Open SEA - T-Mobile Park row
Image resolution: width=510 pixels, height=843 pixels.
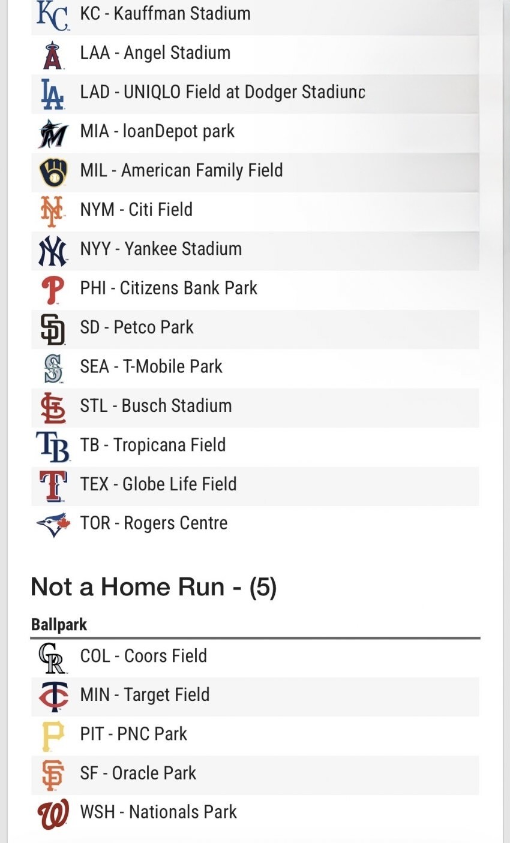[x=255, y=368]
